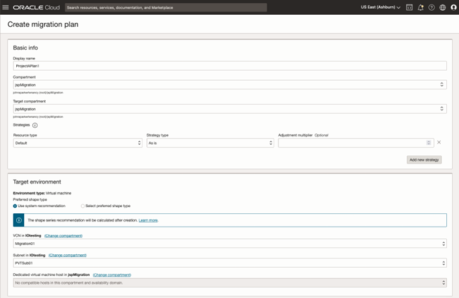Focus the Adjustment multiplier field
Viewport: 459px width, 298px height.
coord(356,143)
